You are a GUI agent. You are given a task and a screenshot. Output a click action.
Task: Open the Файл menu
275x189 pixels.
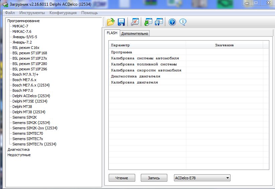coord(10,13)
